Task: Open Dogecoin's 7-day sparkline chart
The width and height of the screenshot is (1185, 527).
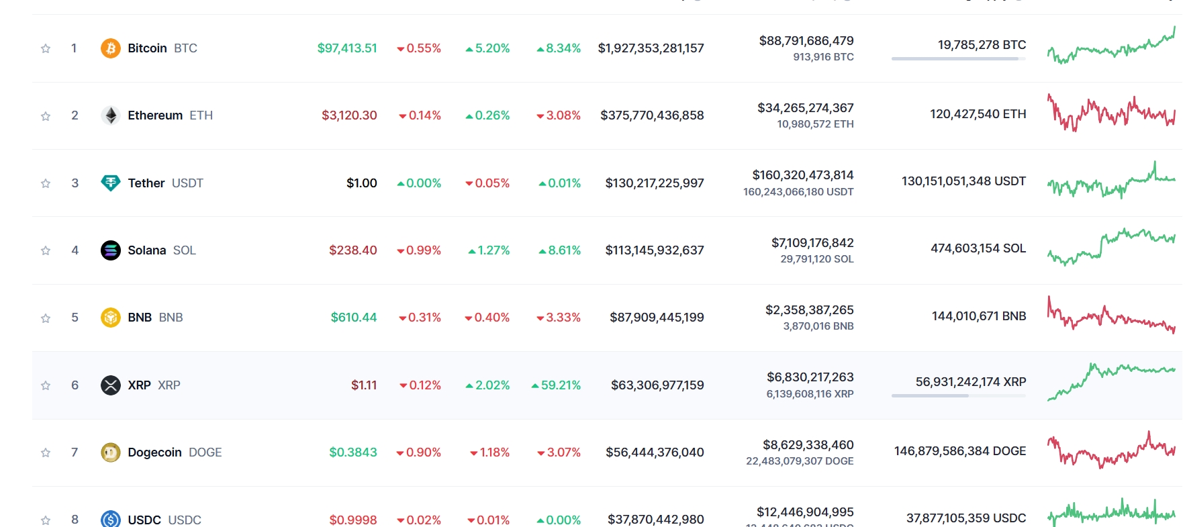Action: point(1111,449)
